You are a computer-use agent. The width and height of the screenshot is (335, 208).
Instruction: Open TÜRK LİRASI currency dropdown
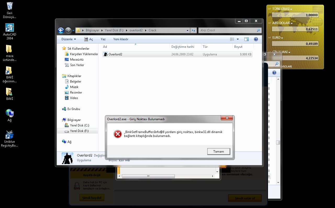coord(282,9)
